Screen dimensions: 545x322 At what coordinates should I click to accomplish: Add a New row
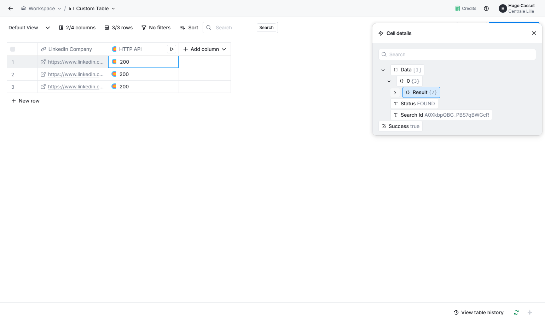pos(25,101)
